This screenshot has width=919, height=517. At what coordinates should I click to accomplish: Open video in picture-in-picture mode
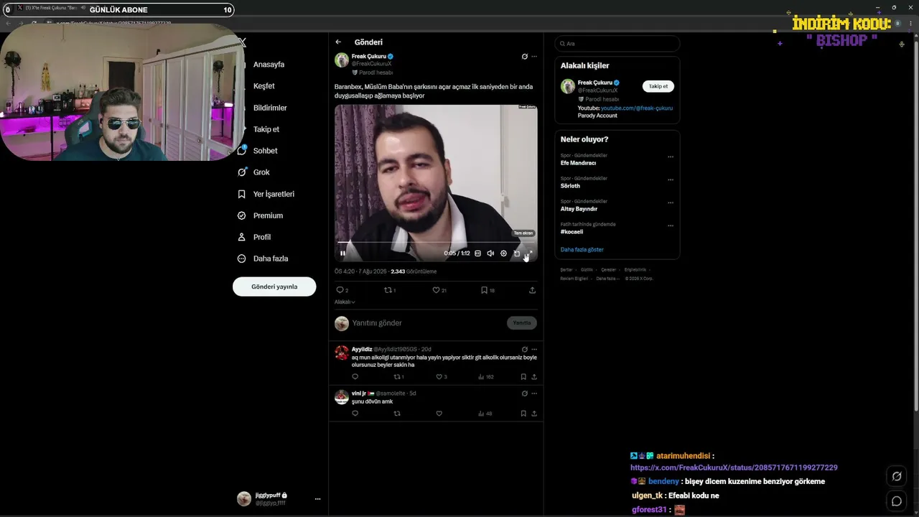point(516,253)
